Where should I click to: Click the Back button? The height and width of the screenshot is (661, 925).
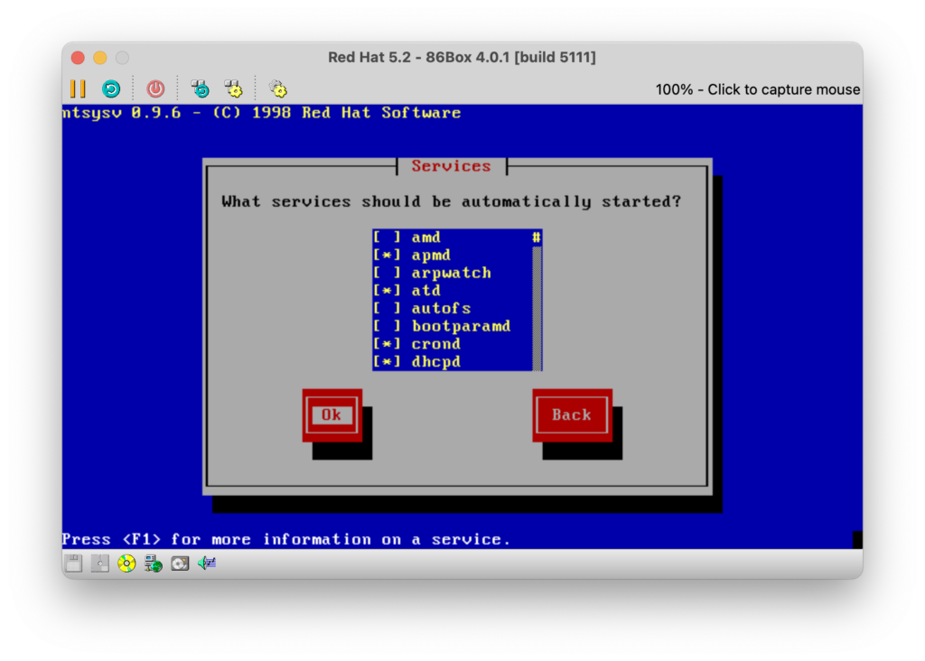[x=572, y=415]
